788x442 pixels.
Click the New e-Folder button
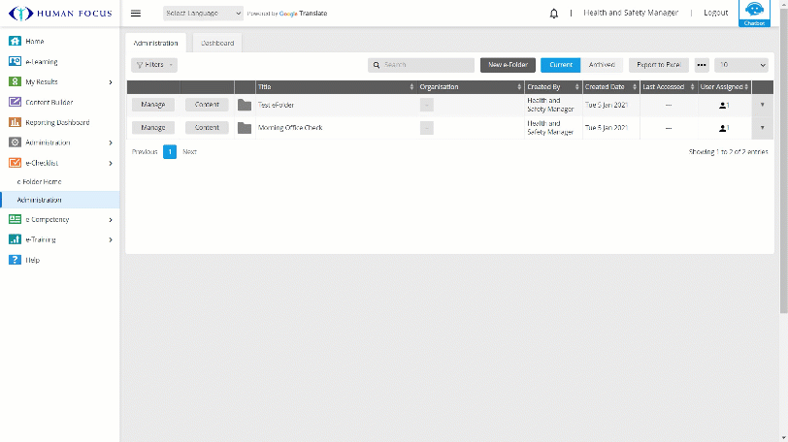(508, 65)
